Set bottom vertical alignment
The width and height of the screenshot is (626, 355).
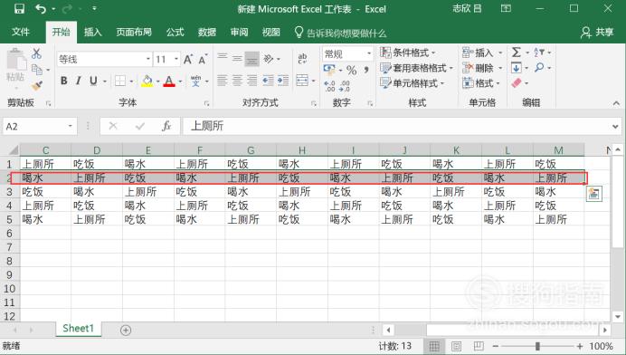(251, 59)
